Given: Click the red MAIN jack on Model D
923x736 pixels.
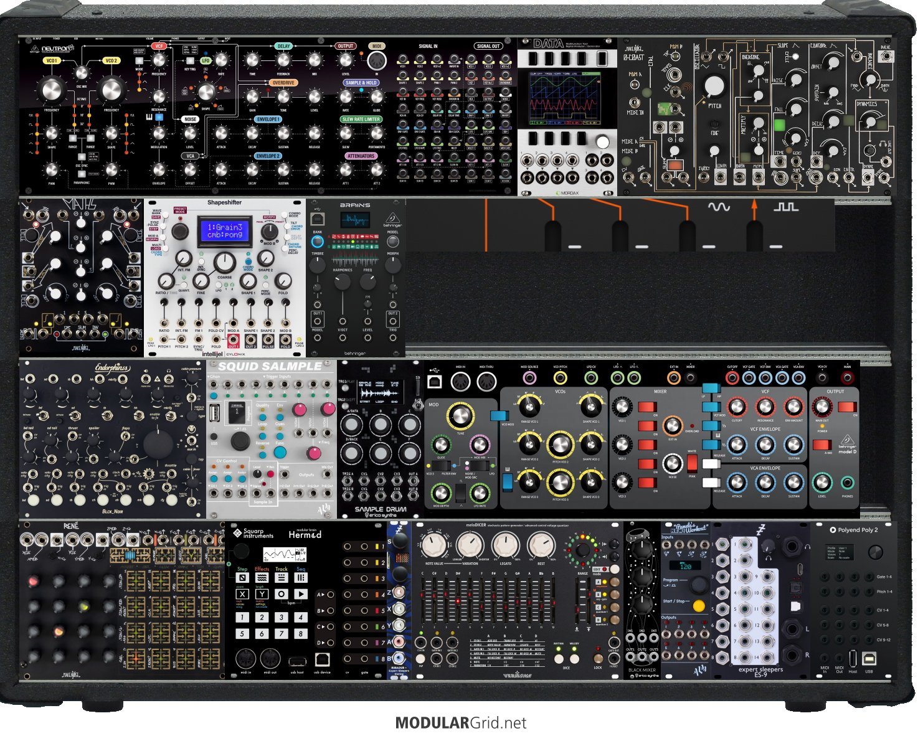Looking at the screenshot, I should click(x=847, y=377).
